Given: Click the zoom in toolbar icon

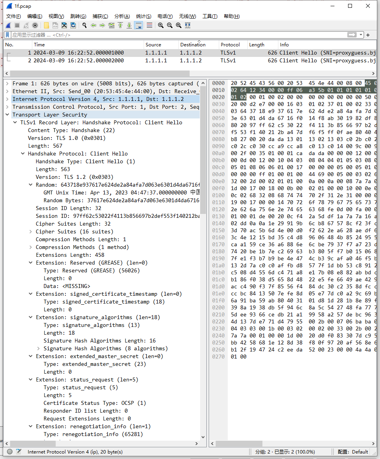Looking at the screenshot, I should pyautogui.click(x=160, y=25).
